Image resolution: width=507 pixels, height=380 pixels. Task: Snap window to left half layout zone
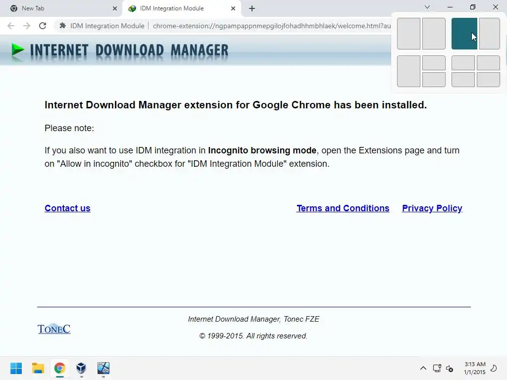408,34
